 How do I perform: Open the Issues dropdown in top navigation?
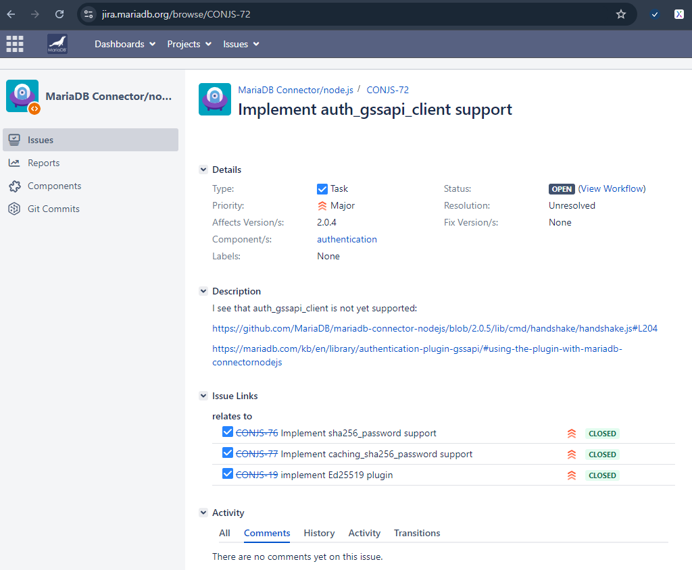pyautogui.click(x=241, y=44)
